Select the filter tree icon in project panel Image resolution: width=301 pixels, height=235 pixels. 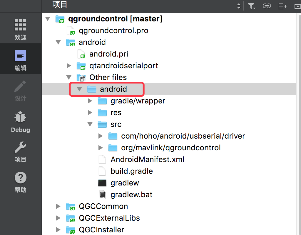pos(252,6)
